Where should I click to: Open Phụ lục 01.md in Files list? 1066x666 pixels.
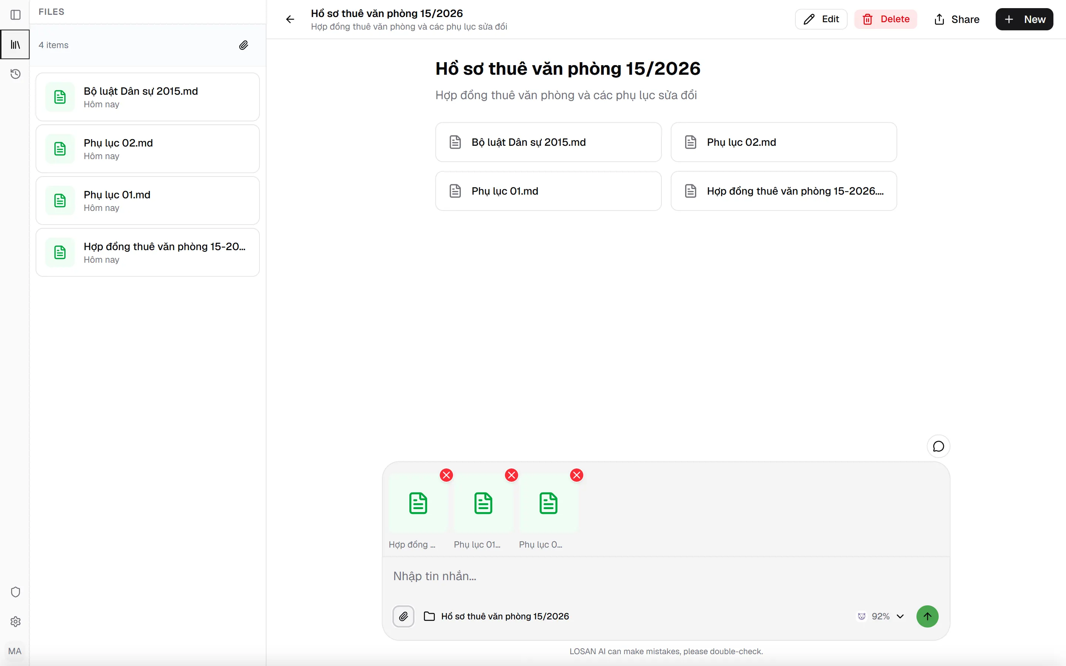click(x=148, y=201)
